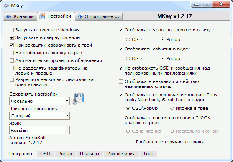Click the MKey app icon in title bar
Screen dimensions: 233x162
pos(6,6)
